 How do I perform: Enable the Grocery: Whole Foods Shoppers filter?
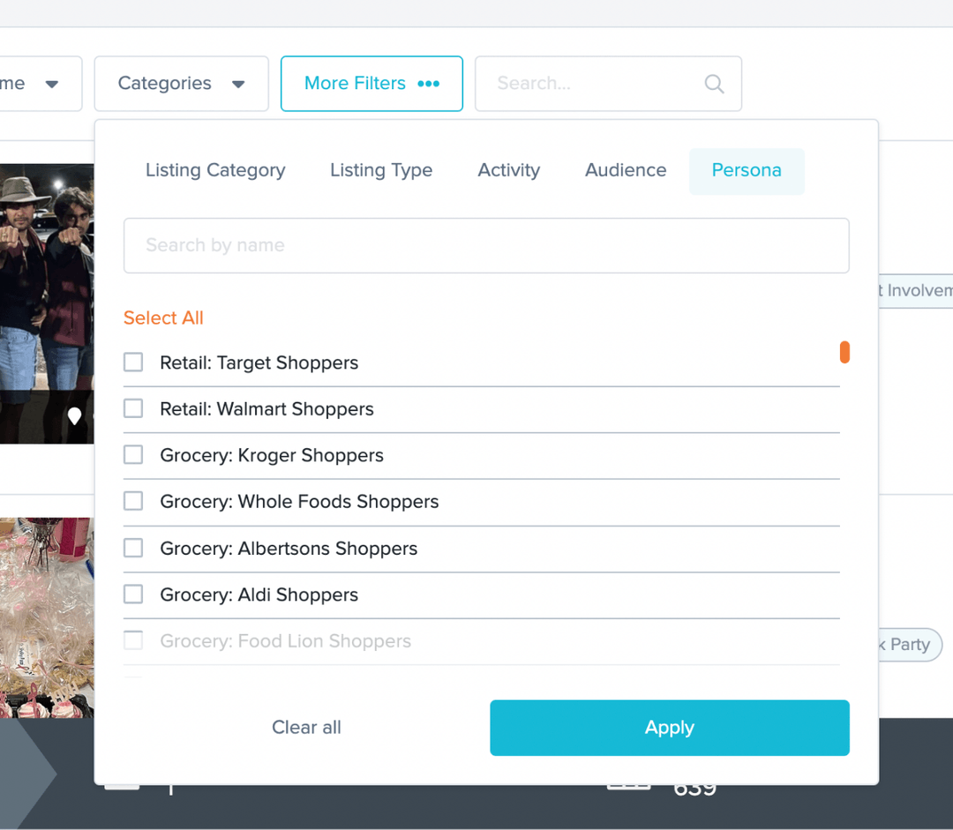tap(132, 501)
